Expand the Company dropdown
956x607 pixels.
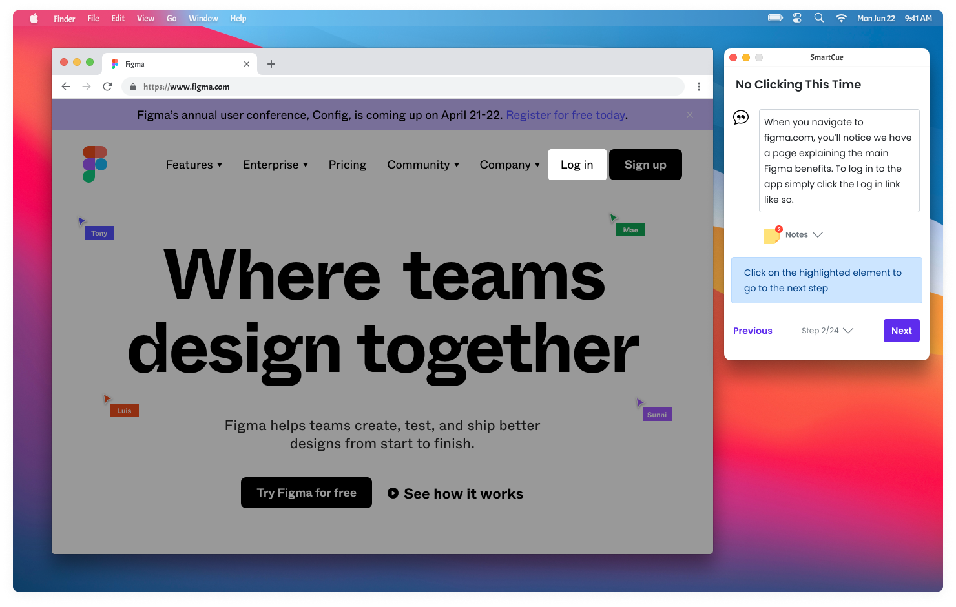point(510,165)
